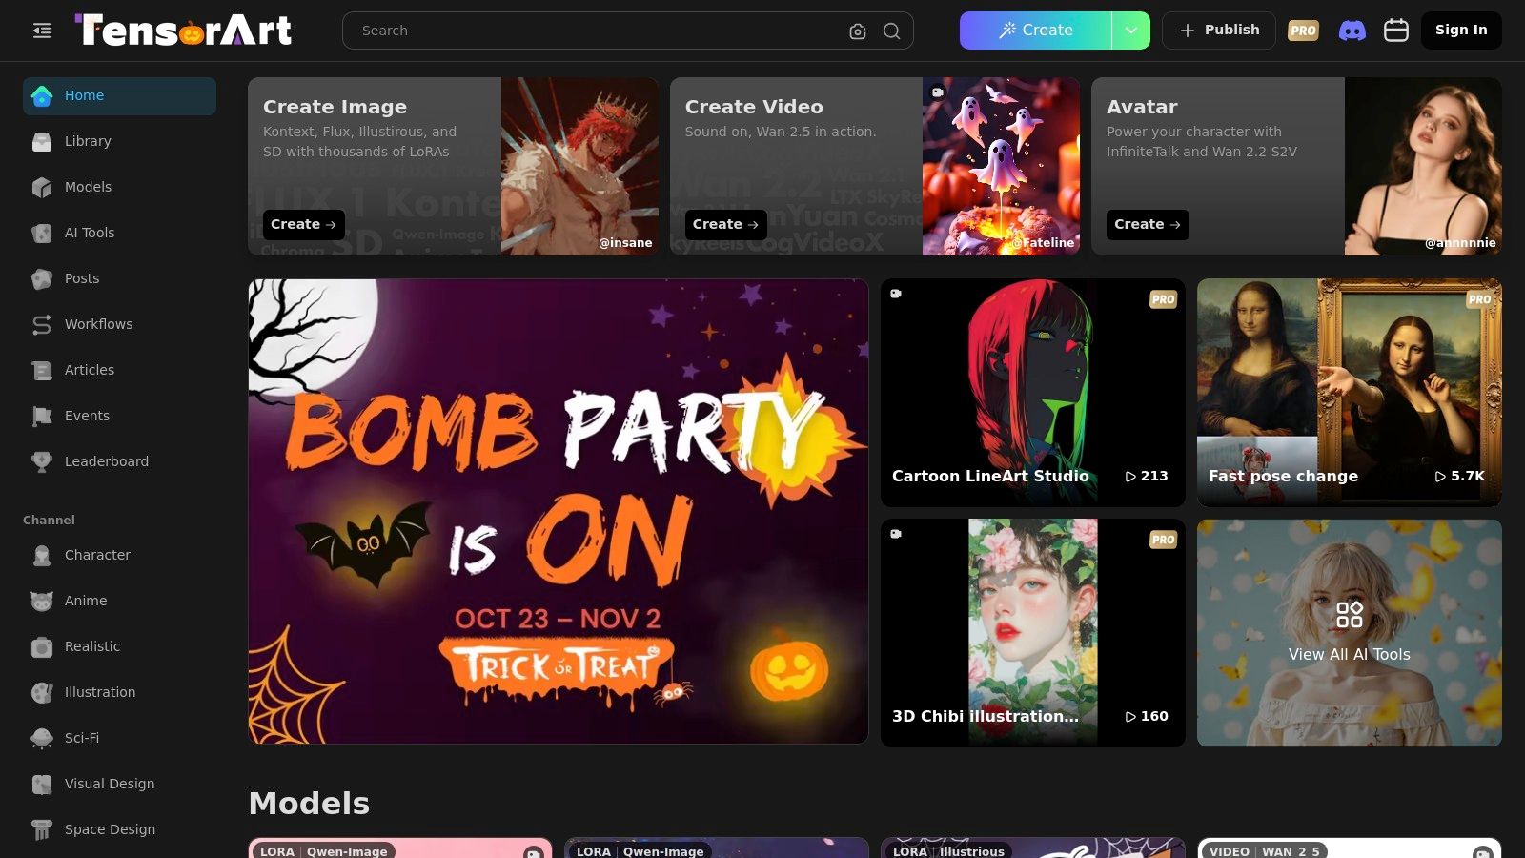The width and height of the screenshot is (1525, 858).
Task: Click the Publish button
Action: [x=1219, y=31]
